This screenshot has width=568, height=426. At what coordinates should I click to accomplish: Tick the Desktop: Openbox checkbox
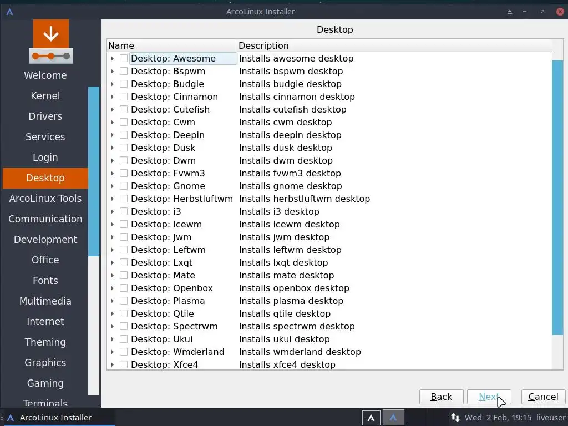(x=124, y=288)
